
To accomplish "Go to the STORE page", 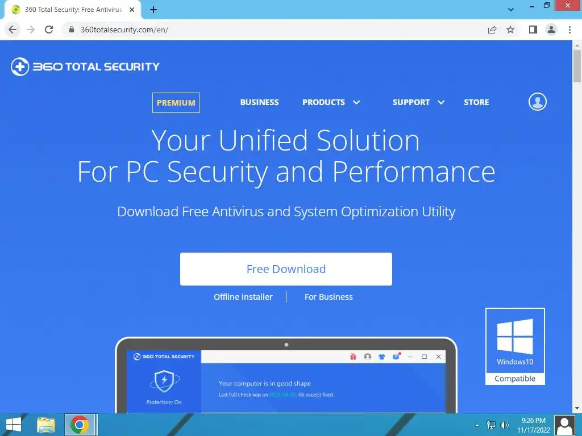I will 476,102.
